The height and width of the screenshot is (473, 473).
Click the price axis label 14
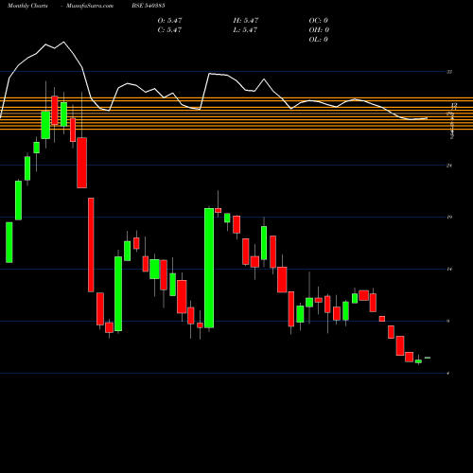pos(449,269)
